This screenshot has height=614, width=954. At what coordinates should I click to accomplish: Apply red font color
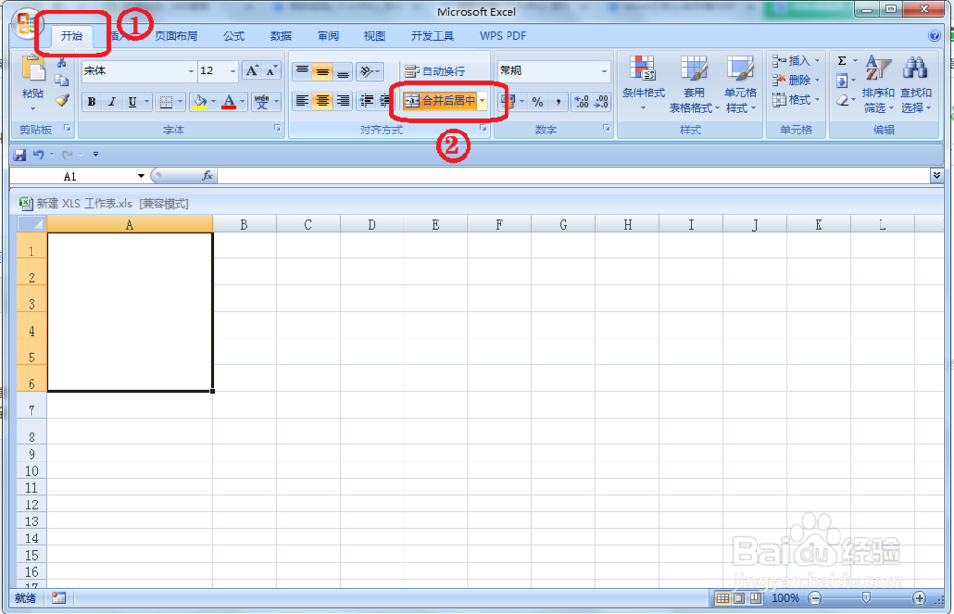[229, 101]
